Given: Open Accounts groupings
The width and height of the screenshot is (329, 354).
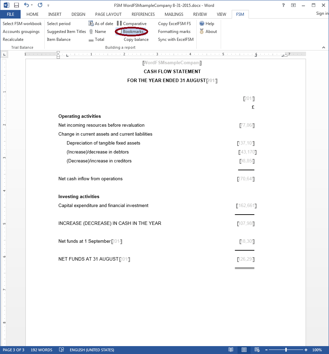Looking at the screenshot, I should (x=21, y=31).
